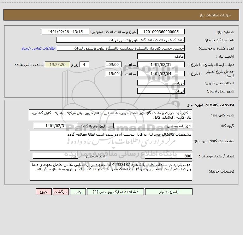Click the اولویت نیاز field showing عادی

[x=161, y=56]
